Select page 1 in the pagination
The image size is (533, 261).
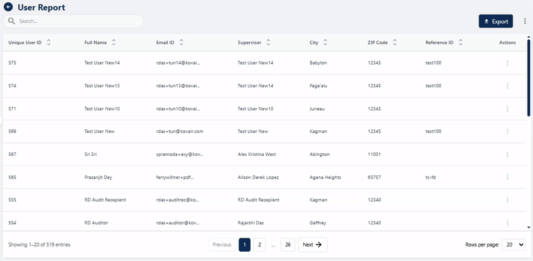click(x=245, y=245)
